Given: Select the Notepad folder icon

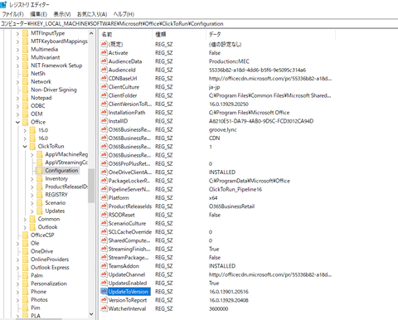Looking at the screenshot, I should (x=26, y=98).
